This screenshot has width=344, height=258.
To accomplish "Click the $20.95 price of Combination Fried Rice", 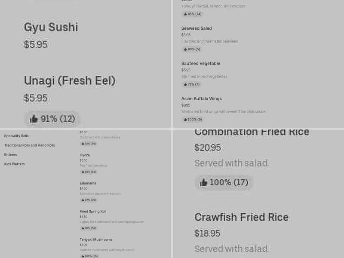I will [x=207, y=147].
